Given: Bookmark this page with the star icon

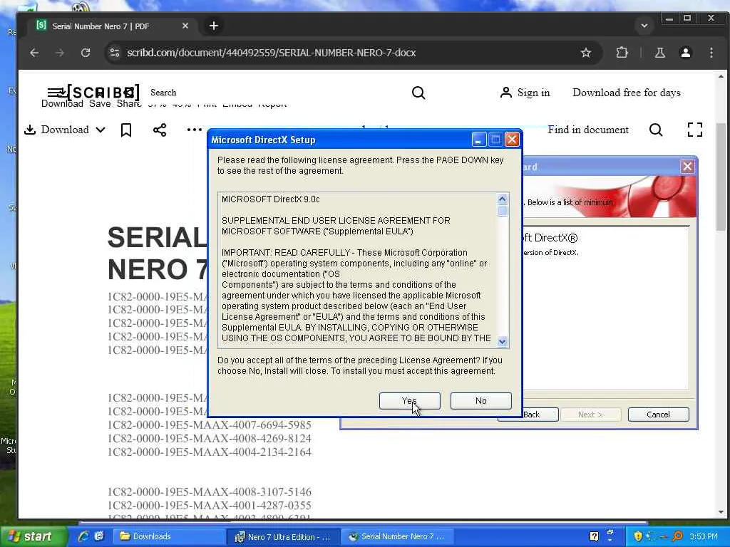Looking at the screenshot, I should 586,53.
